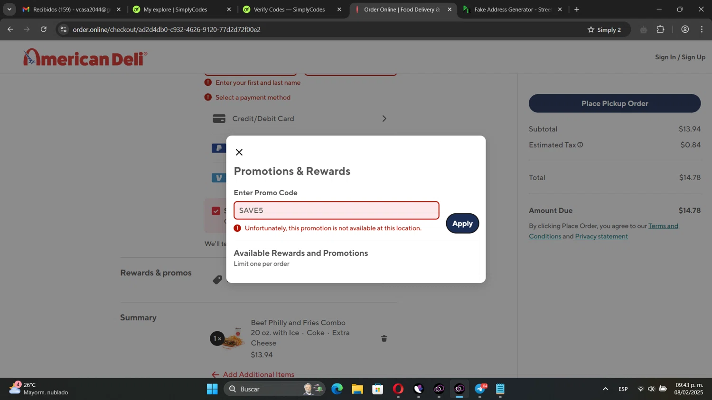Viewport: 712px width, 400px height.
Task: Show hidden system tray icons
Action: point(605,389)
